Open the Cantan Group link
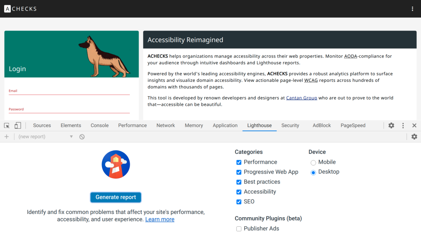The width and height of the screenshot is (421, 237). pyautogui.click(x=301, y=98)
